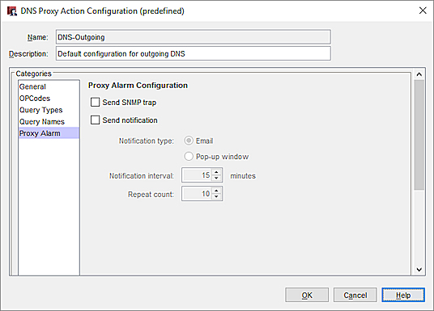The height and width of the screenshot is (311, 434).
Task: Click the WatchGuard application icon in title bar
Action: click(12, 11)
